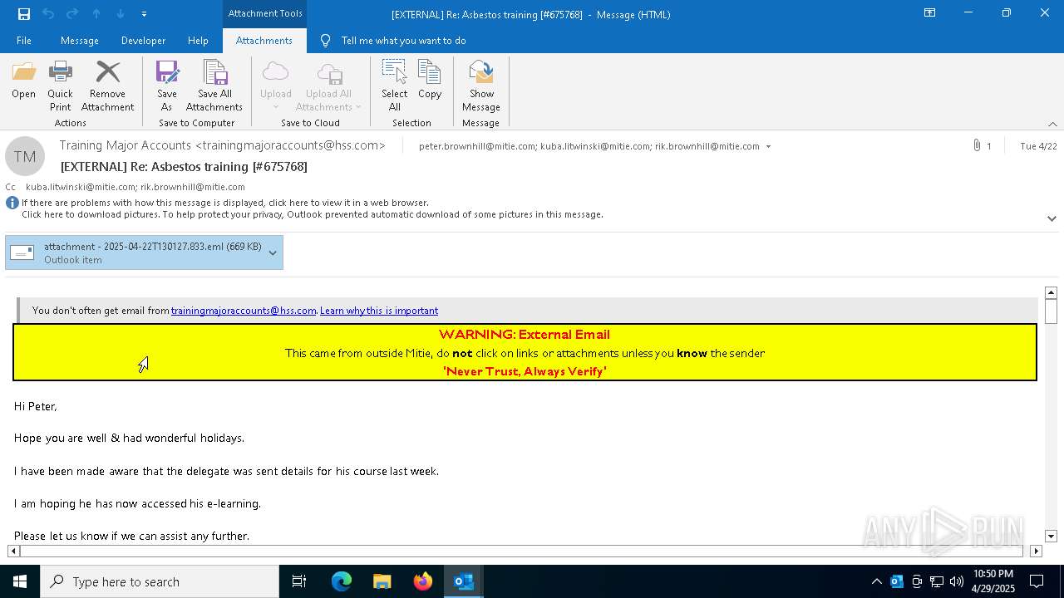Click the Save icon in title bar
This screenshot has height=598, width=1064.
pos(24,13)
